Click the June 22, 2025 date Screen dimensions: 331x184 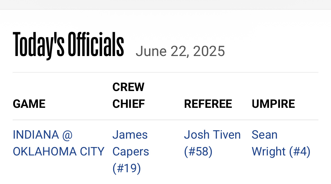pos(180,51)
